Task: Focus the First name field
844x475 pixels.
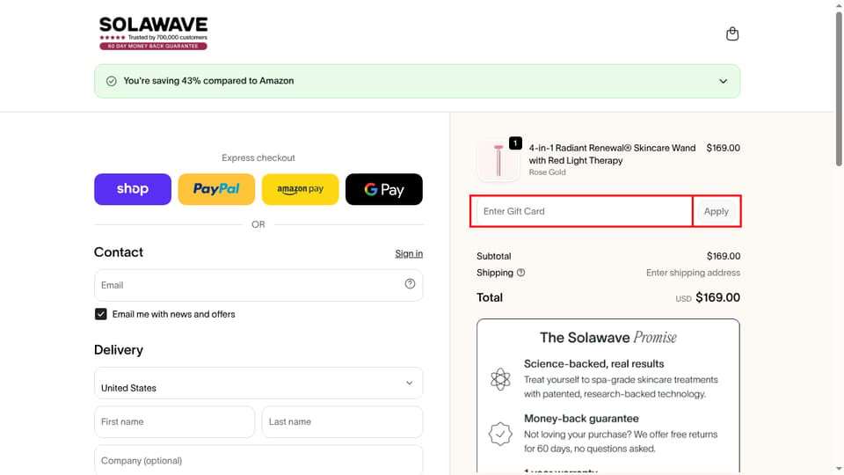Action: (174, 421)
